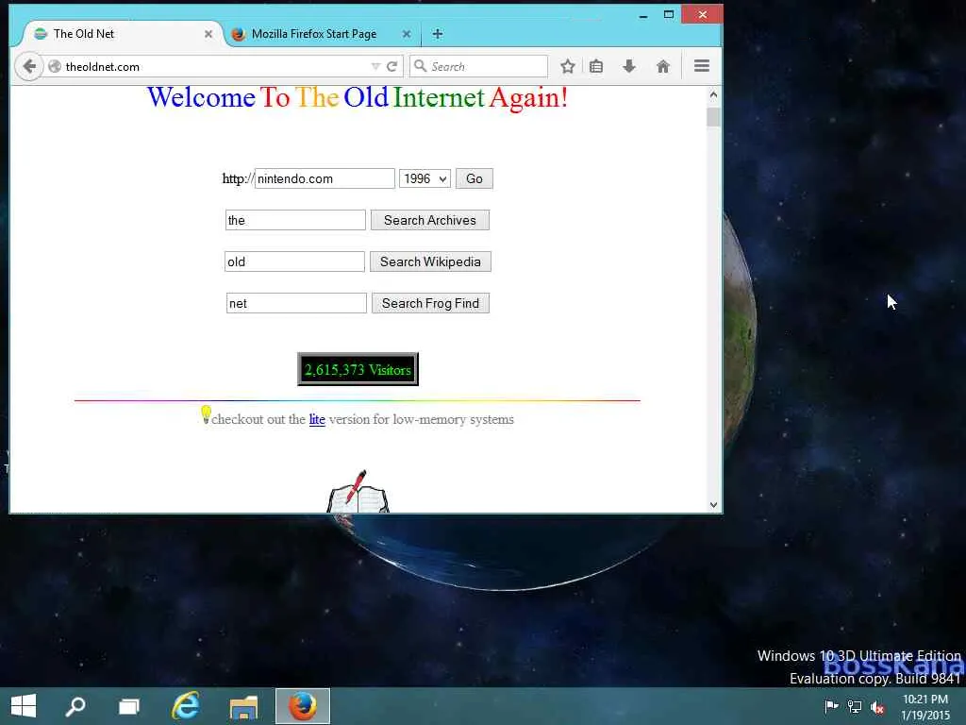Click the search magnifier in search box
This screenshot has width=966, height=725.
[420, 66]
